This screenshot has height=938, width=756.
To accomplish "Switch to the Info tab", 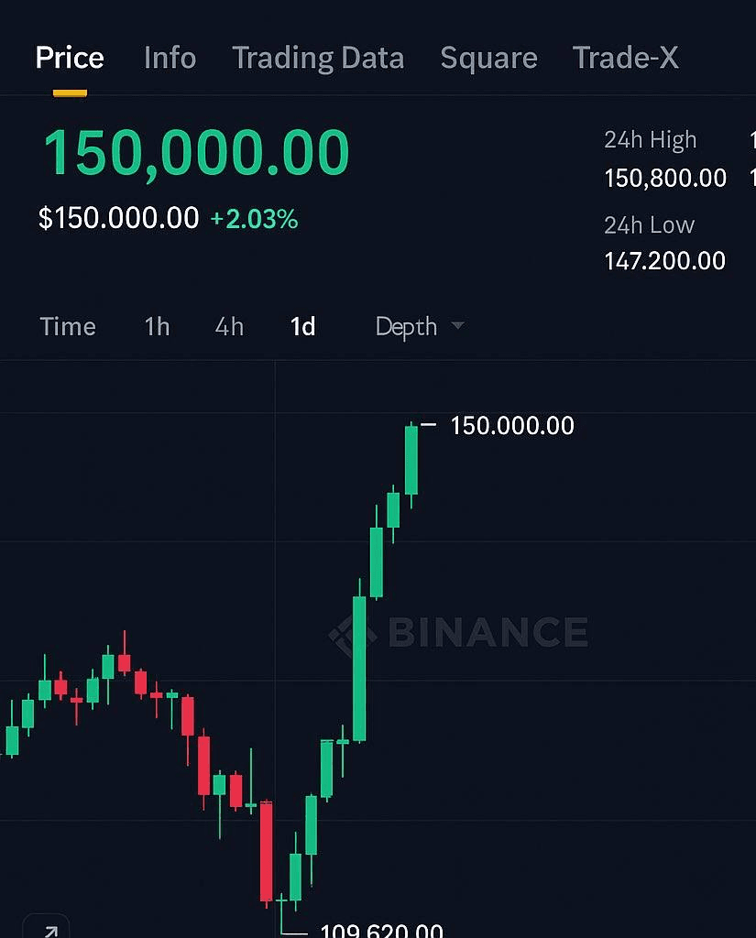I will tap(170, 59).
